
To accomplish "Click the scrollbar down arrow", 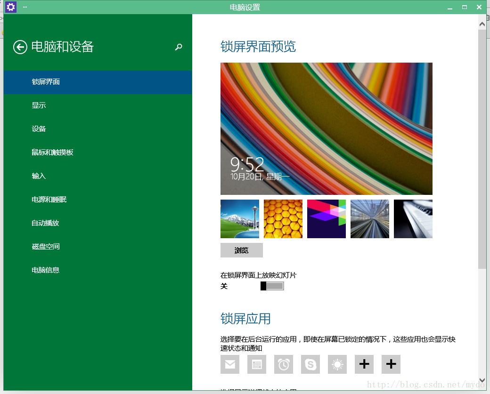I will tap(482, 380).
